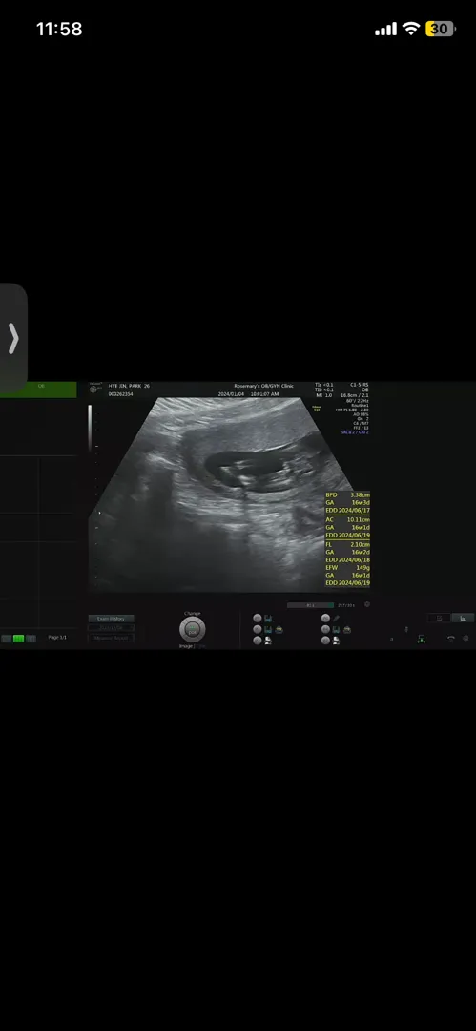Click the Change dial knob
Image resolution: width=476 pixels, height=1031 pixels.
(192, 630)
